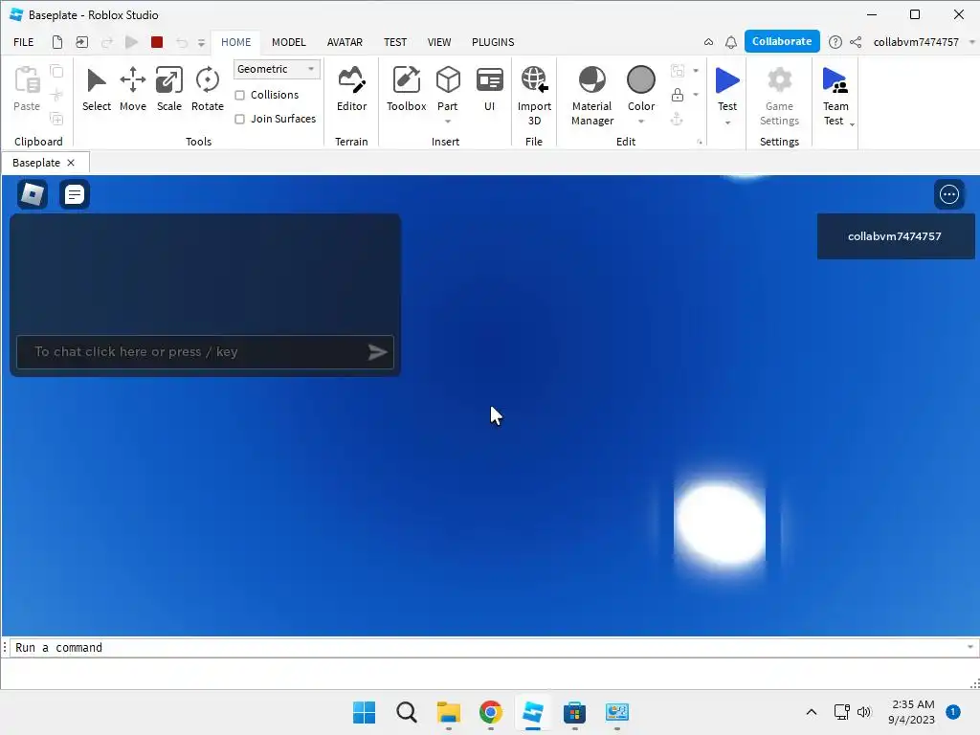Image resolution: width=980 pixels, height=735 pixels.
Task: Open the Windows Start menu
Action: pyautogui.click(x=364, y=712)
